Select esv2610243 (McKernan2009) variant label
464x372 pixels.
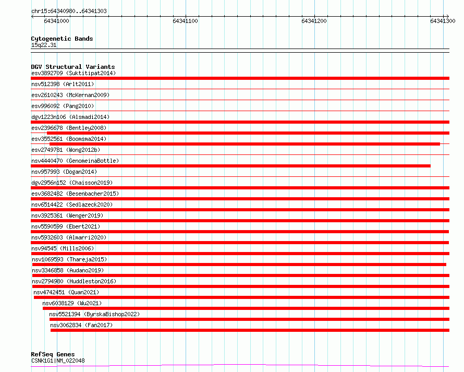point(70,95)
